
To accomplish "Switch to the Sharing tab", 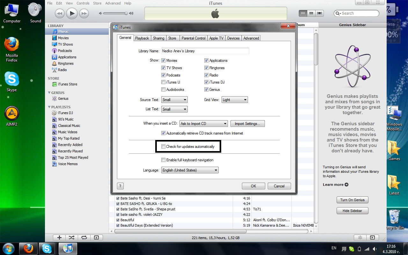I will (158, 38).
